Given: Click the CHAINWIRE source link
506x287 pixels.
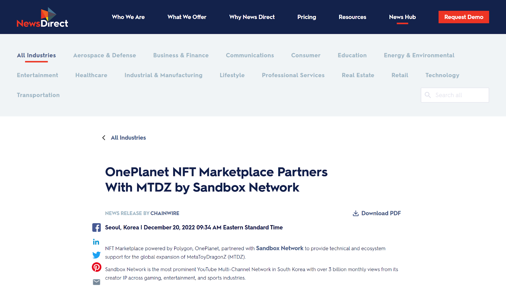Looking at the screenshot, I should tap(165, 213).
